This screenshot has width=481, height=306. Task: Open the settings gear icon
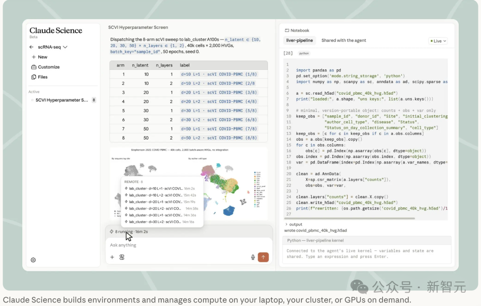(33, 260)
